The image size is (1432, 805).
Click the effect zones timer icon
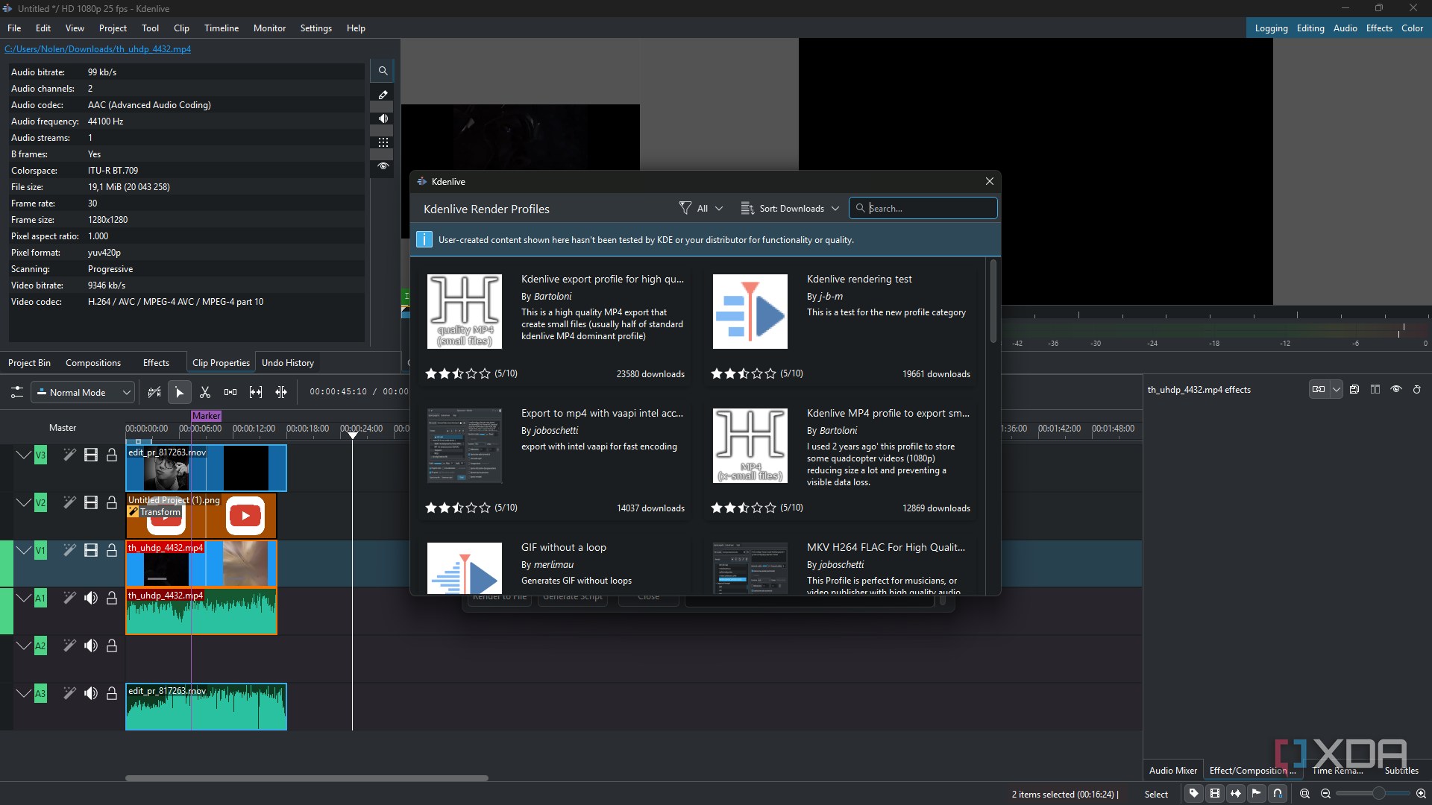click(x=1417, y=389)
